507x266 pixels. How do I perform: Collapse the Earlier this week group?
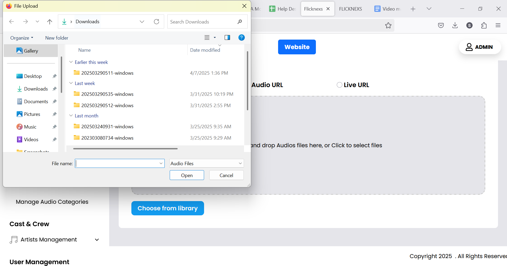tap(71, 62)
